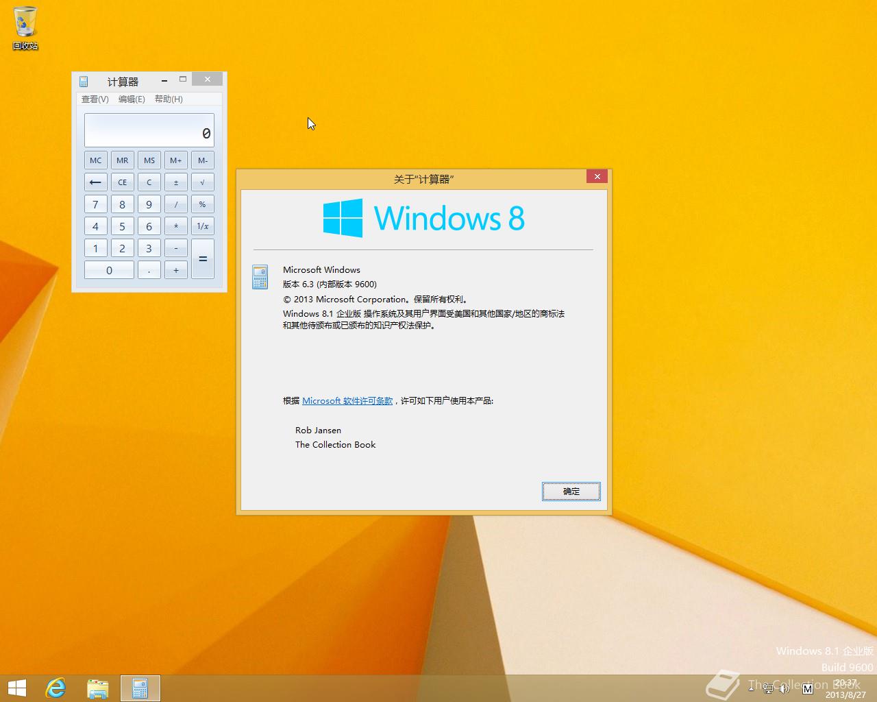
Task: Click digit 1 on the Calculator
Action: 95,248
